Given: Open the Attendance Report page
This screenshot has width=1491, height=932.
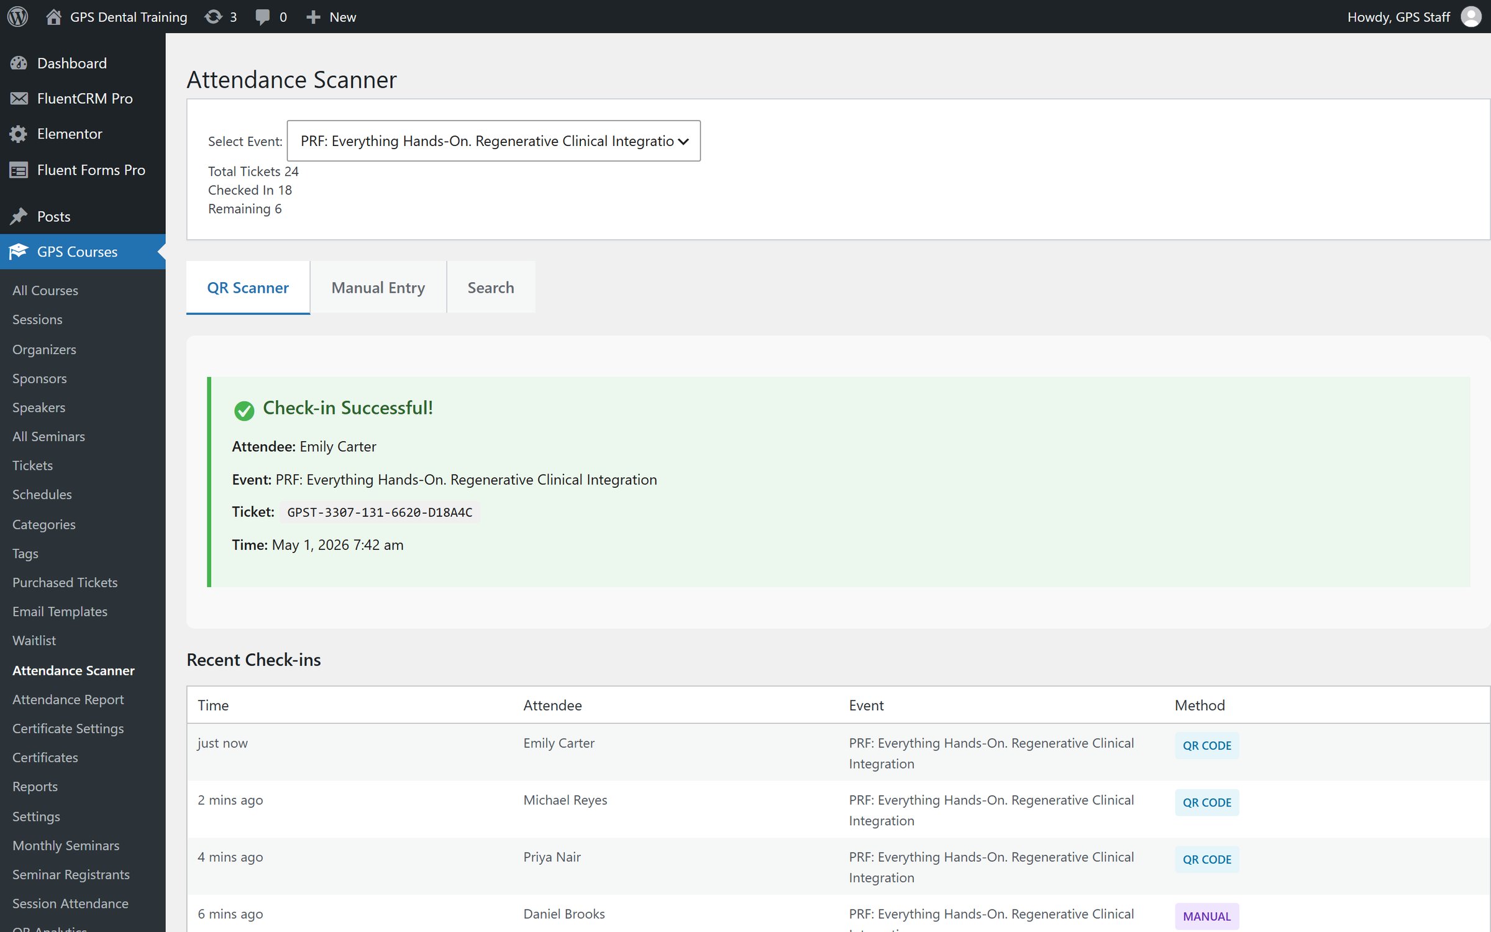Looking at the screenshot, I should (x=68, y=700).
